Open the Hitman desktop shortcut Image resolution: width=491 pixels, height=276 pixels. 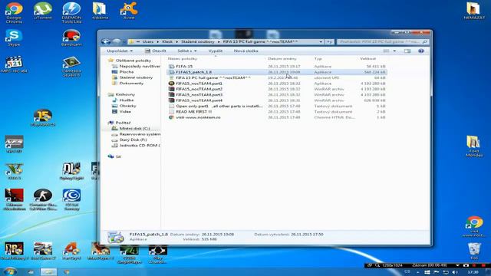14,199
